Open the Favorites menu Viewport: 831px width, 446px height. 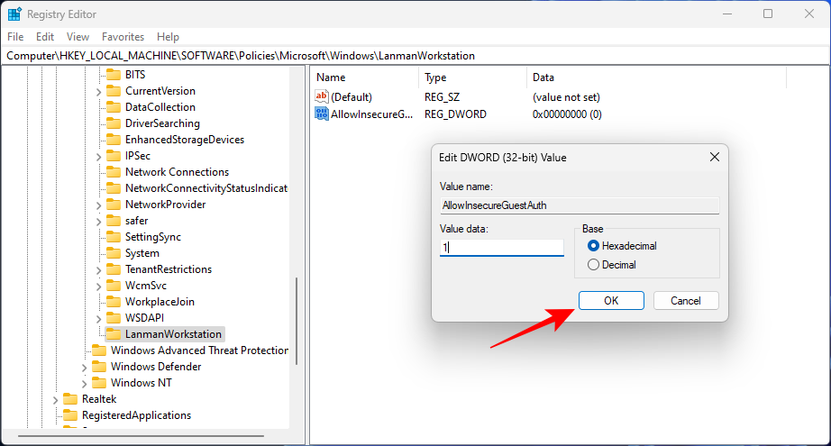tap(123, 37)
